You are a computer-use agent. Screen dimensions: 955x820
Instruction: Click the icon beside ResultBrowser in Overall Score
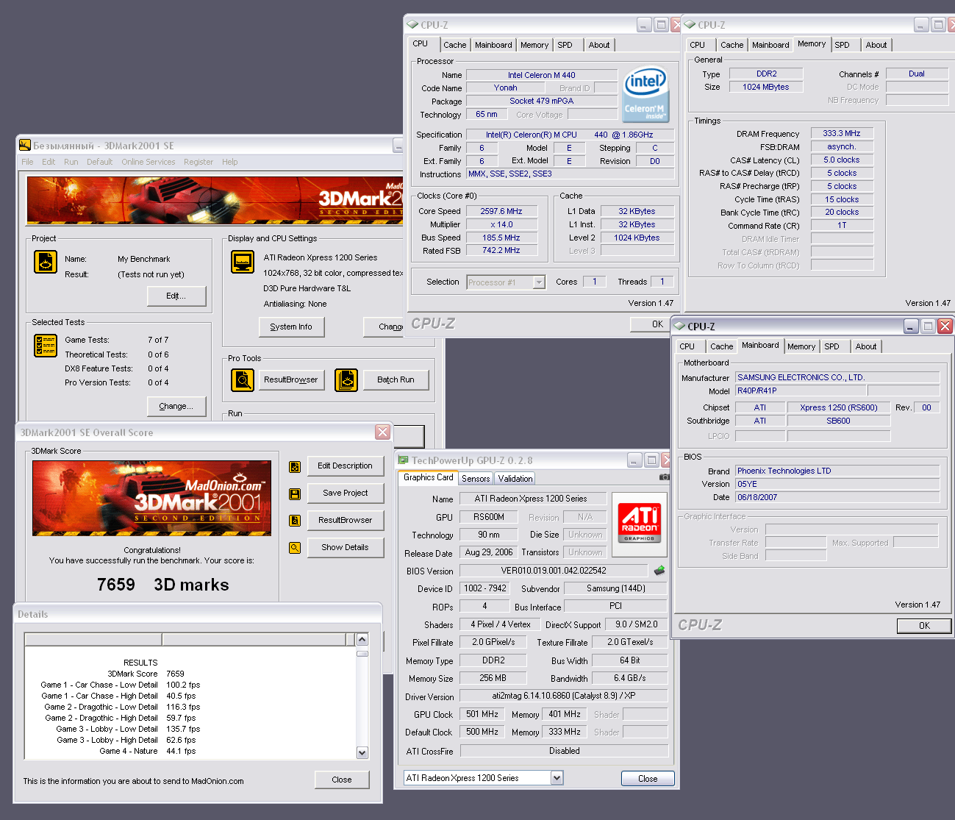[x=295, y=520]
